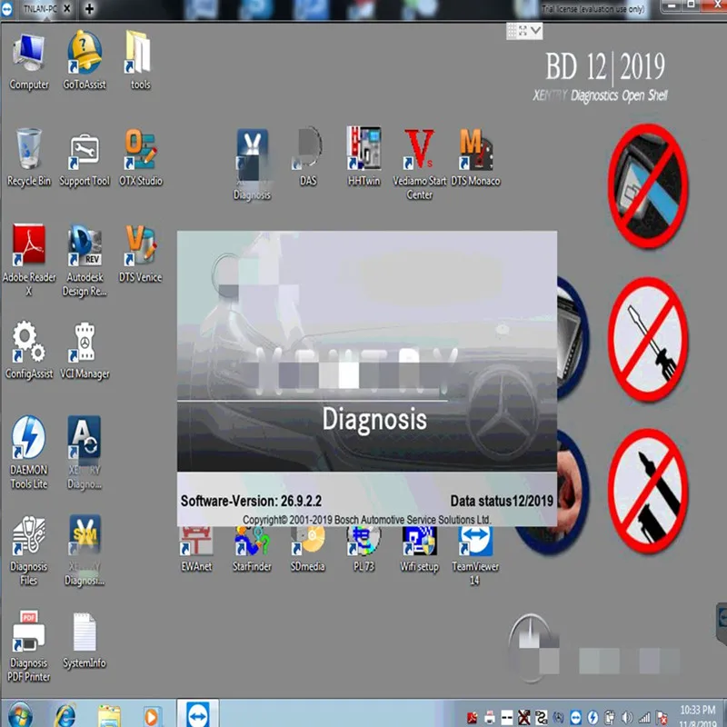Open Windows Media Player taskbar icon
This screenshot has width=727, height=727.
pos(152,717)
